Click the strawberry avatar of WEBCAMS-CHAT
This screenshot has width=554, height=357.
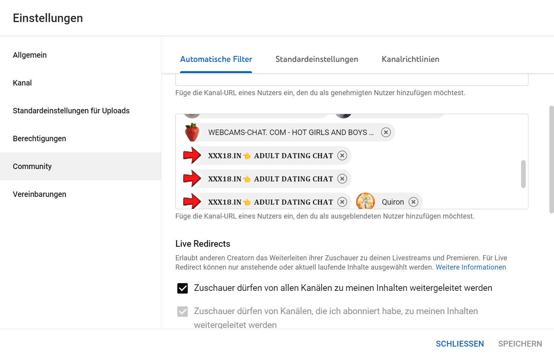pos(192,132)
